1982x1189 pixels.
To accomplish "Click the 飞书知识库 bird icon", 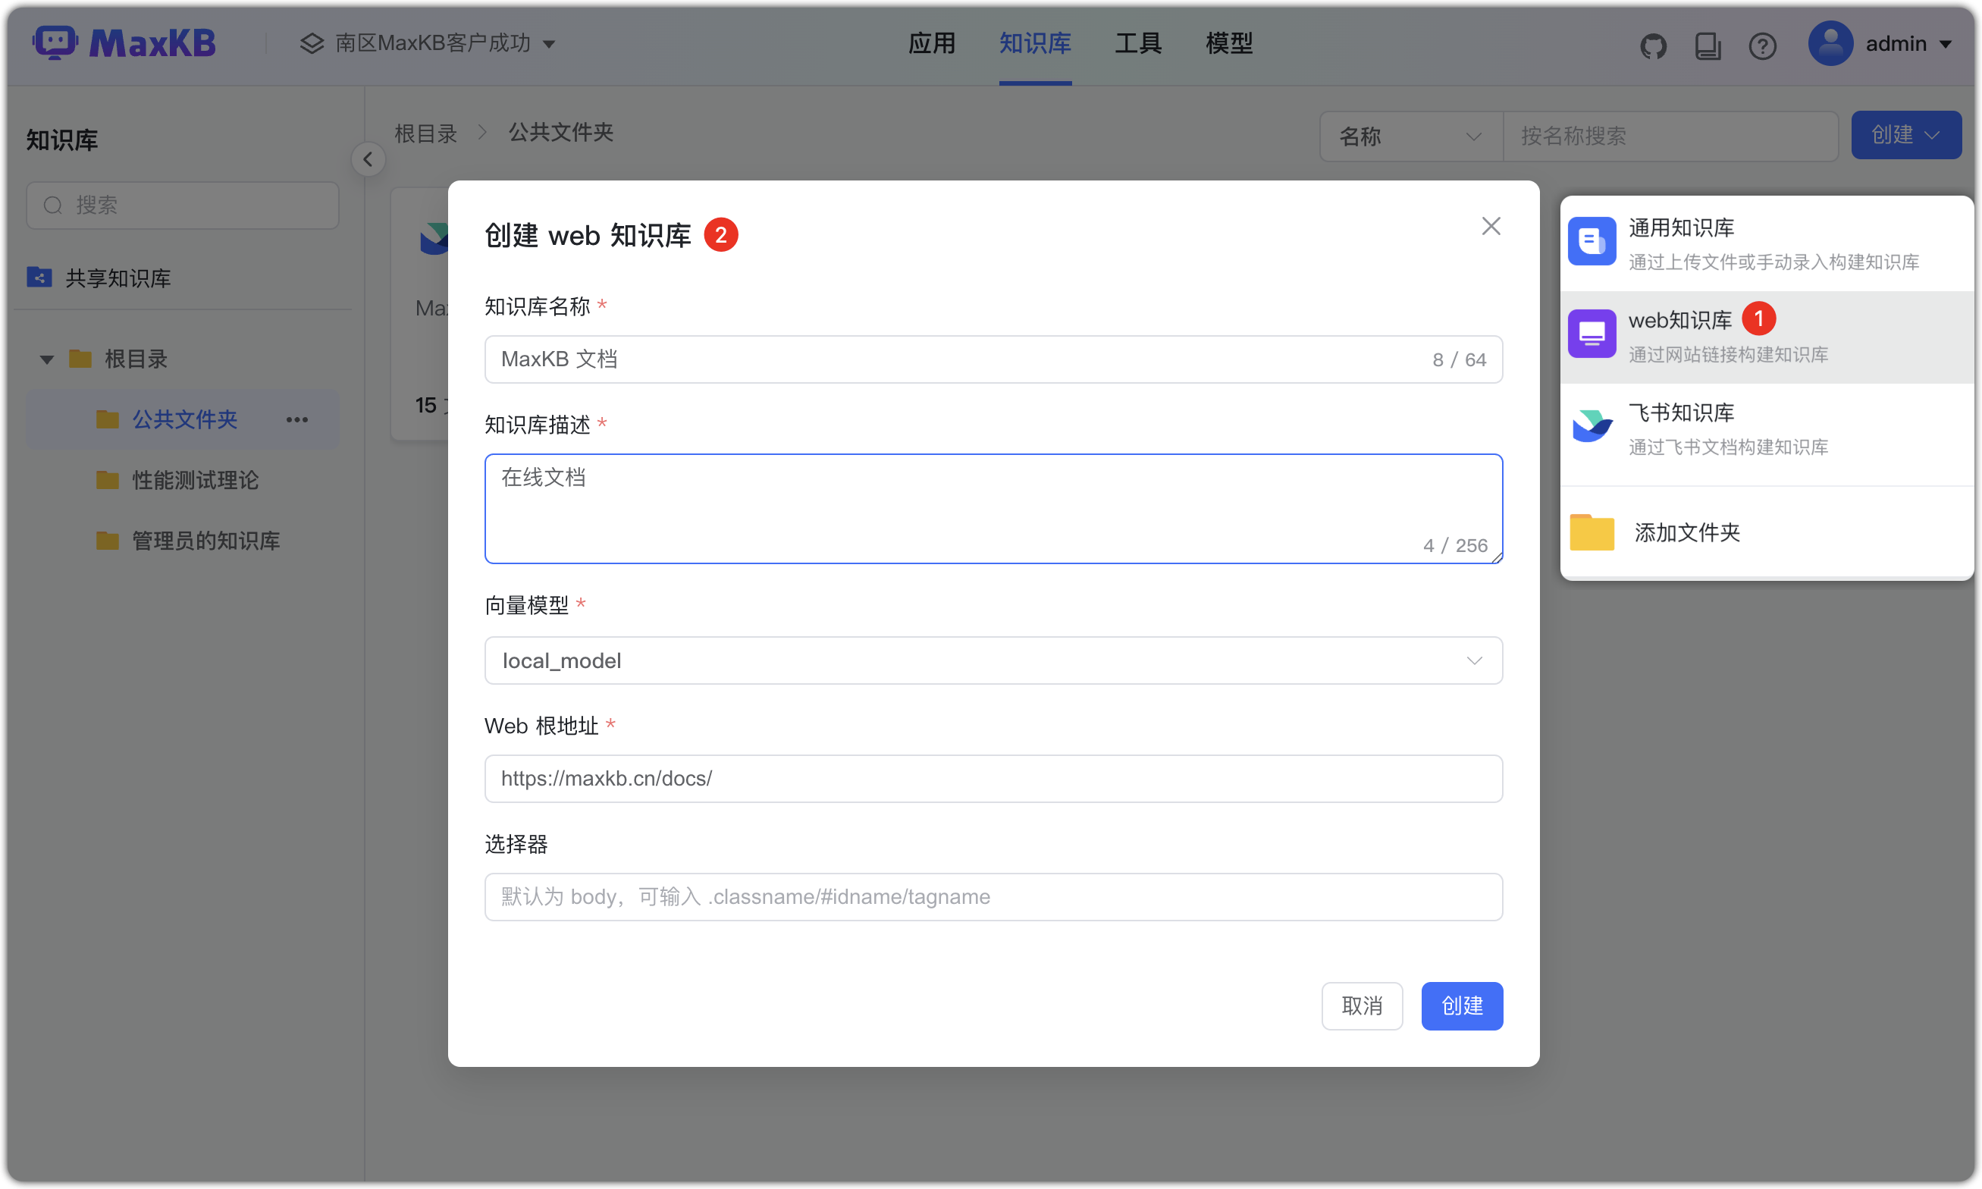I will (1591, 425).
